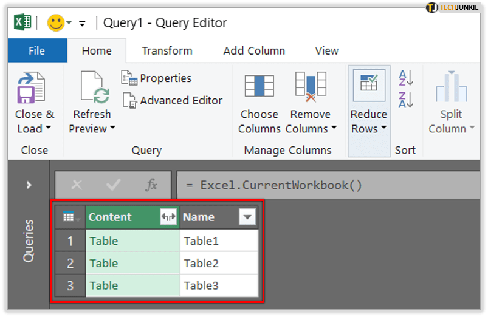Open the File menu
This screenshot has width=488, height=317.
pyautogui.click(x=36, y=51)
